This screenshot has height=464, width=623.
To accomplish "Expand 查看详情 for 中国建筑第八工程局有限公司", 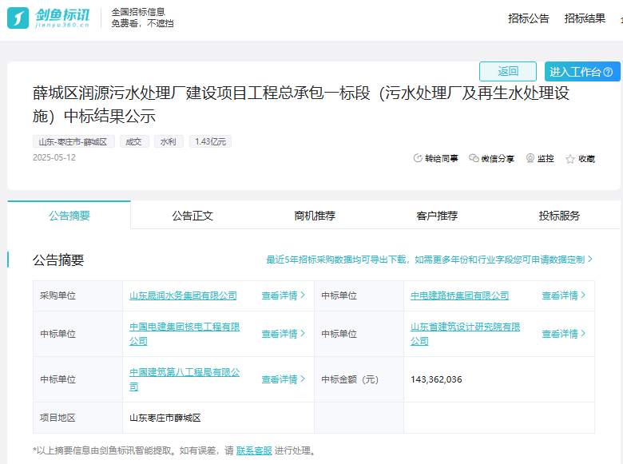I will tap(283, 379).
